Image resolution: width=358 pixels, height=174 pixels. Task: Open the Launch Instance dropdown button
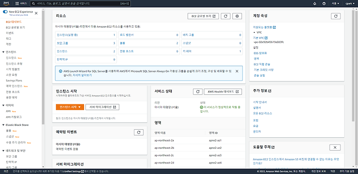coord(70,107)
